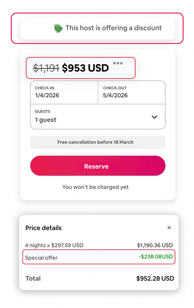The width and height of the screenshot is (194, 308).
Task: Click the $1,190.36 USD nightly subtotal
Action: pyautogui.click(x=155, y=245)
